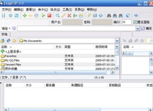
Task: Click the magnifier search icon in toolbar
Action: tap(58, 16)
